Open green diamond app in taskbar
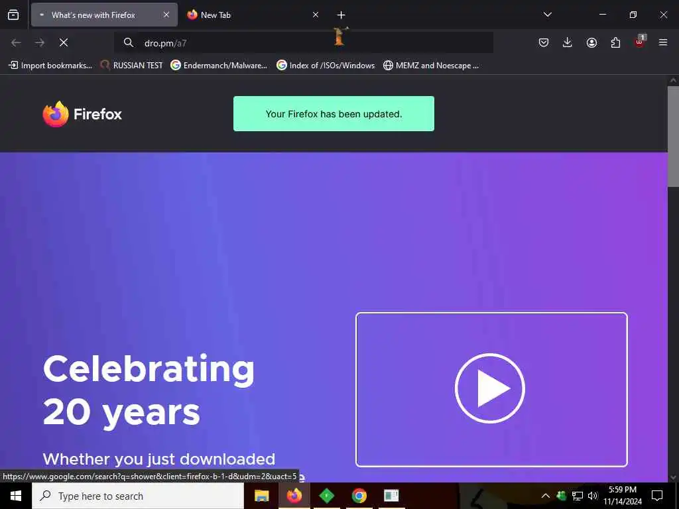679x509 pixels. tap(326, 496)
